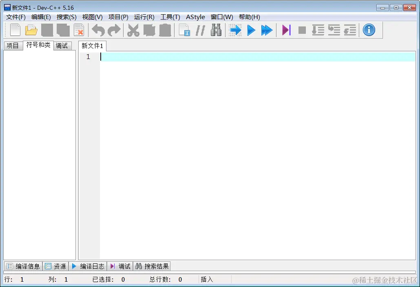Open search with the binoculars icon
The width and height of the screenshot is (420, 287).
pos(216,30)
